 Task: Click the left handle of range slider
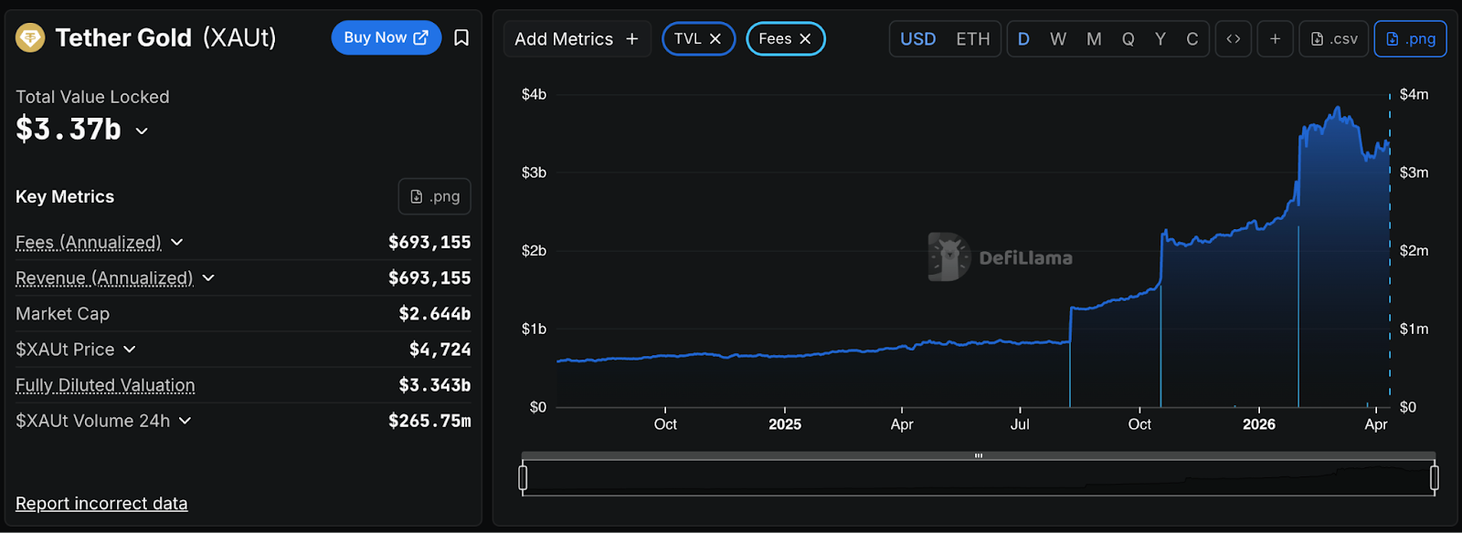click(x=523, y=477)
